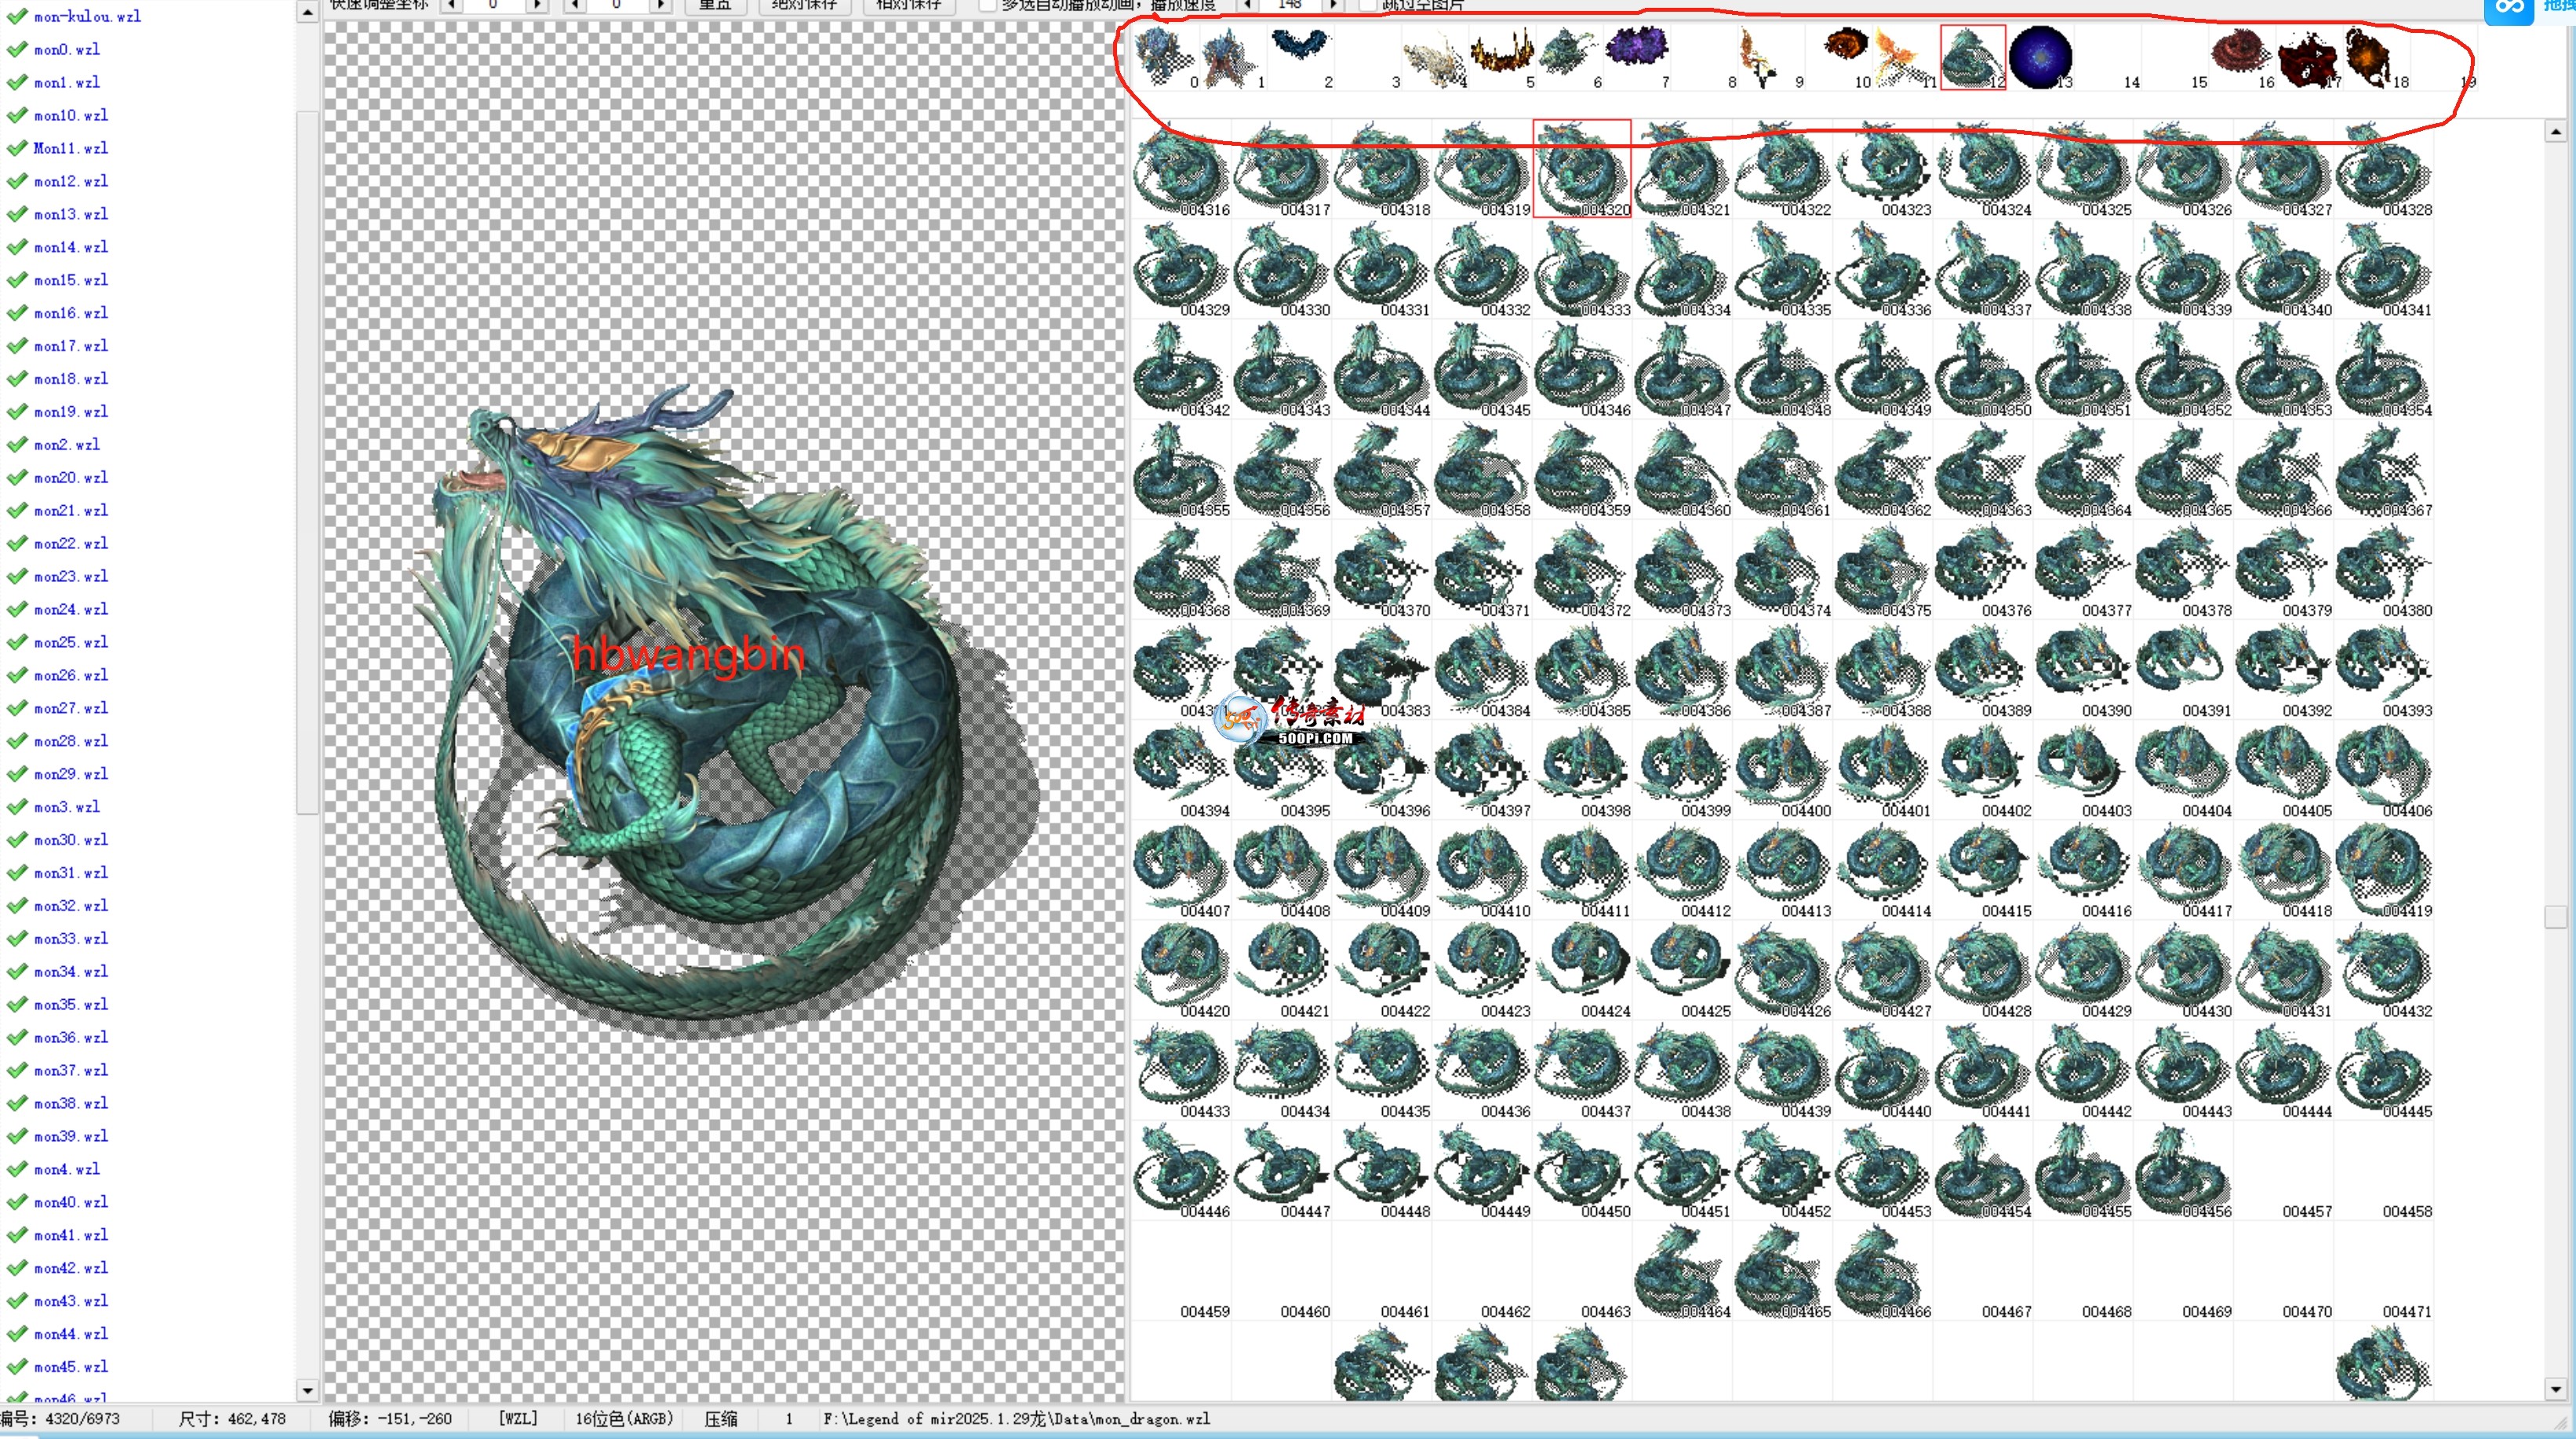Viewport: 2576px width, 1439px height.
Task: Open Mon11.wzl in file list
Action: pos(71,148)
